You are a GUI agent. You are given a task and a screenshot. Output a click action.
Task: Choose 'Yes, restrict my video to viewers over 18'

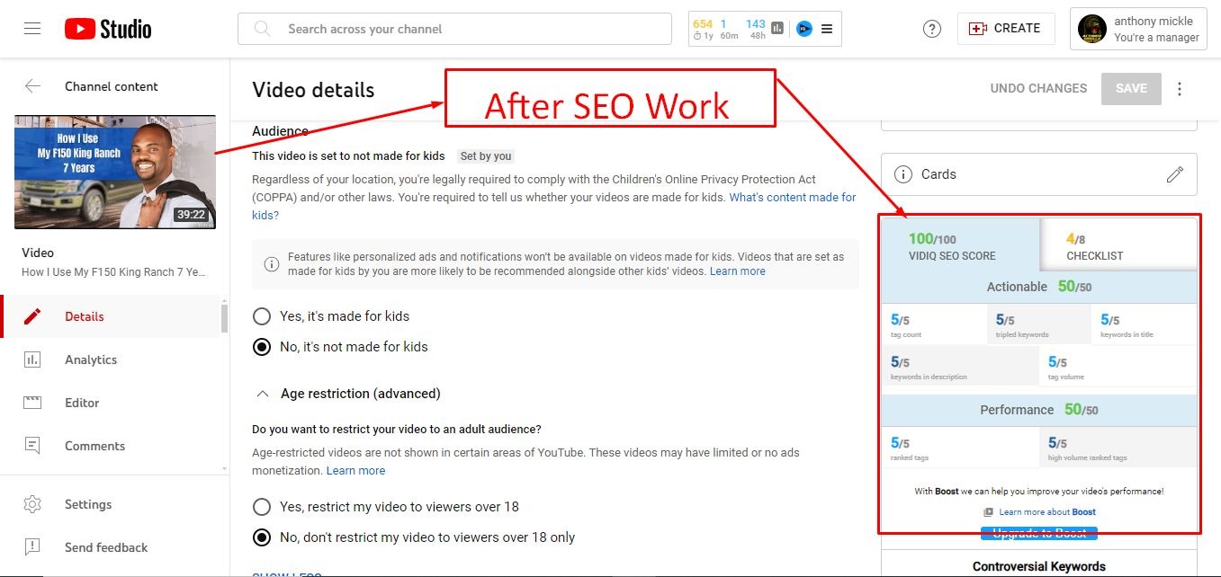262,507
